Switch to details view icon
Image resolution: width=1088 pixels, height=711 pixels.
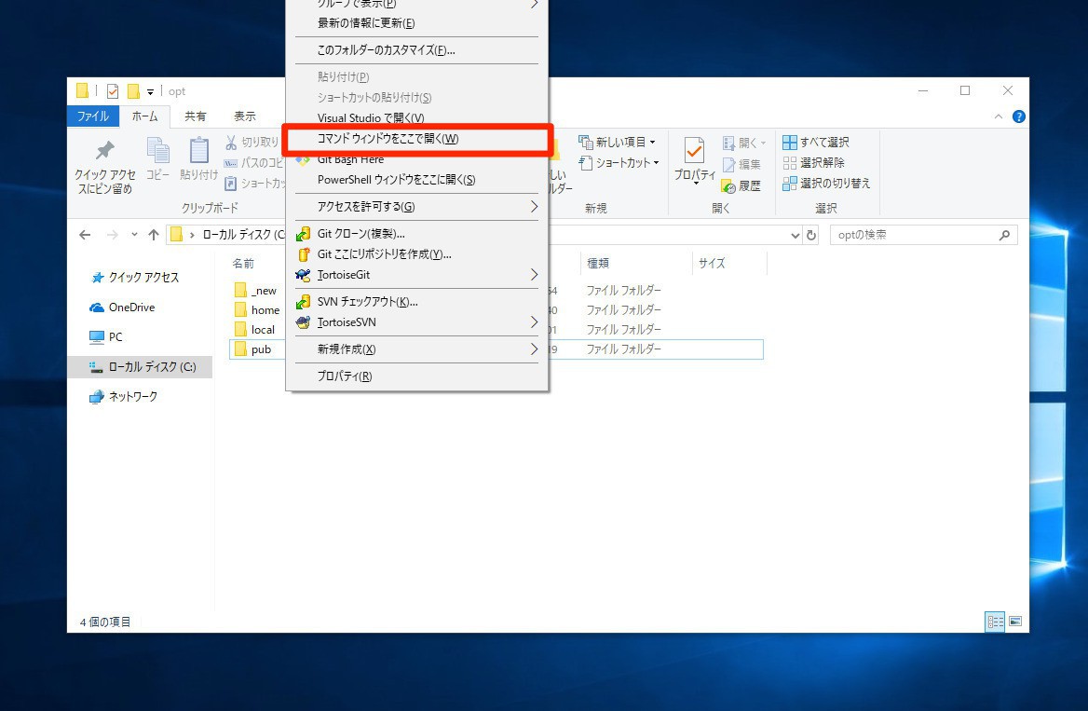tap(995, 622)
